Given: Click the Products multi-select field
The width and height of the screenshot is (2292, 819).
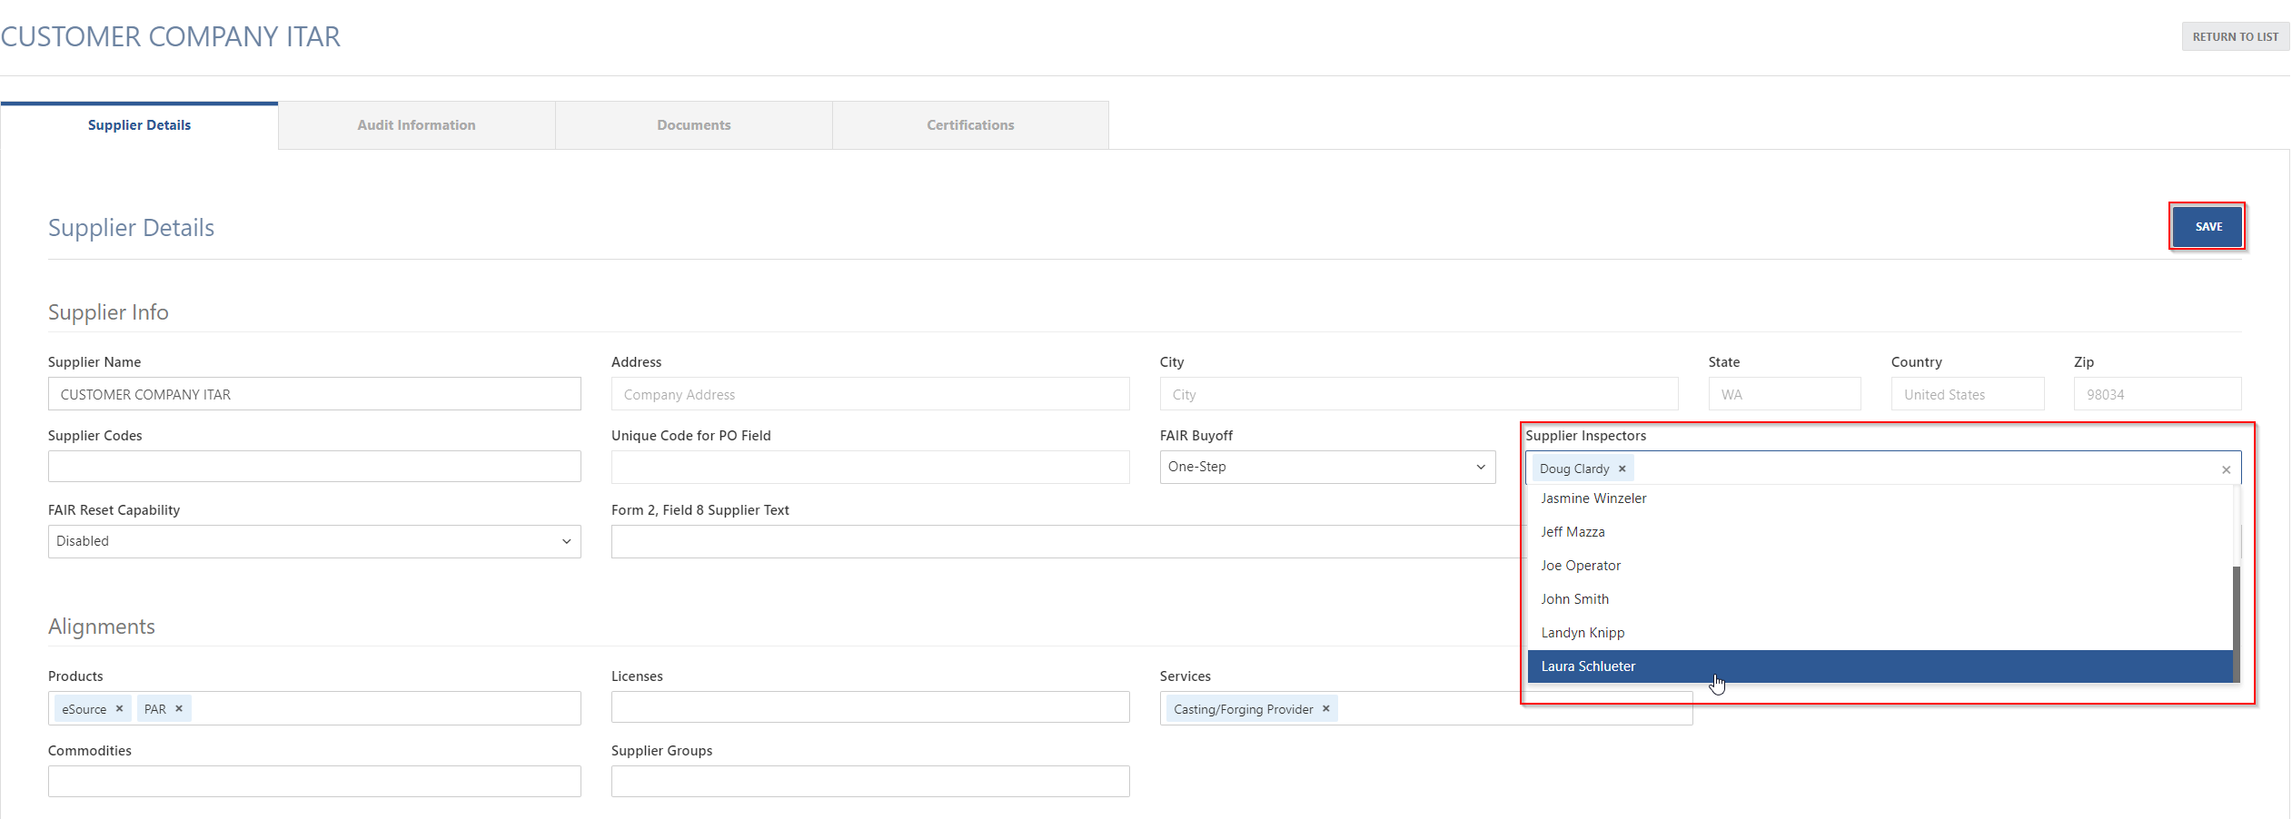Looking at the screenshot, I should 314,708.
